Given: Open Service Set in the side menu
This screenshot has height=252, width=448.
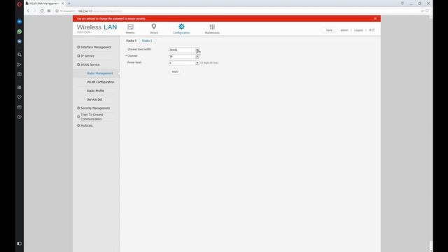Looking at the screenshot, I should click(x=94, y=99).
